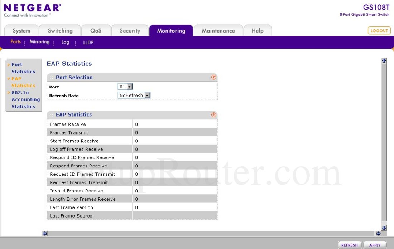Click the bottom horizontal scrollbar
The image size is (394, 249).
tap(211, 233)
